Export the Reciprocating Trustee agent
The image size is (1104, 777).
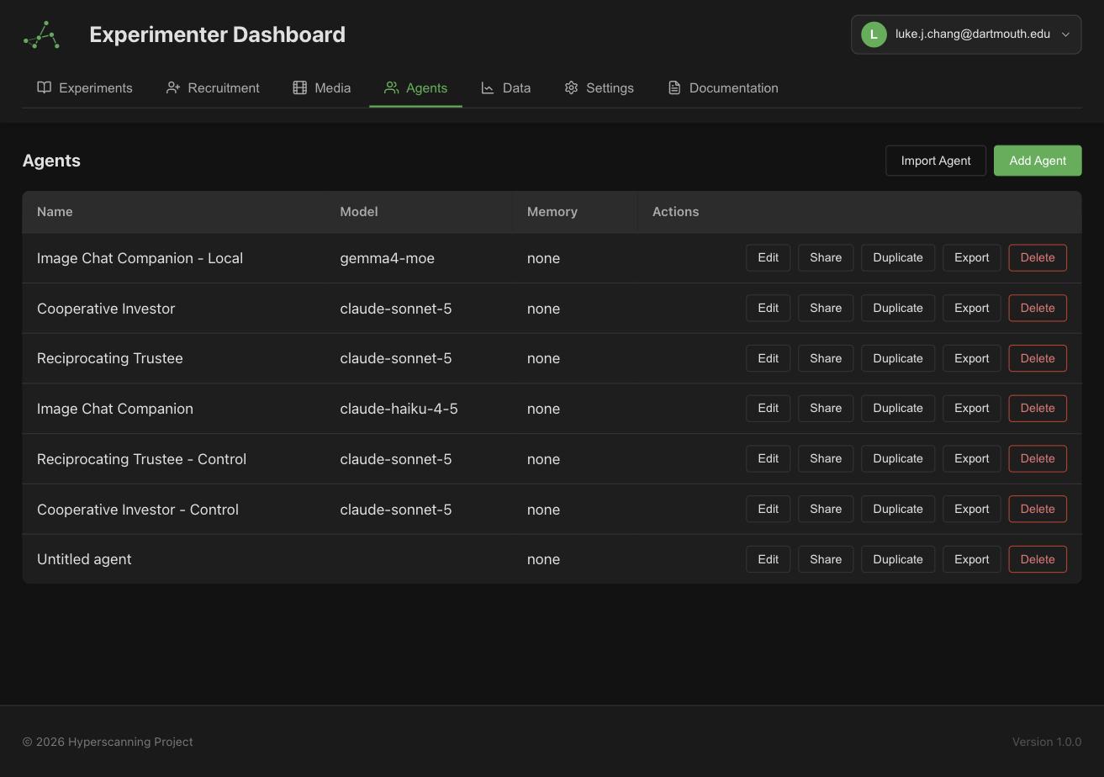[x=971, y=358]
